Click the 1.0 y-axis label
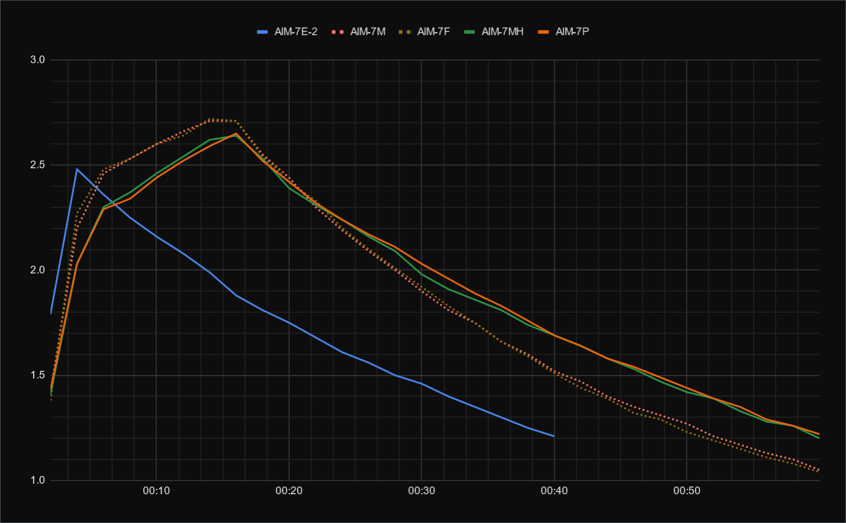This screenshot has height=523, width=846. [x=38, y=481]
